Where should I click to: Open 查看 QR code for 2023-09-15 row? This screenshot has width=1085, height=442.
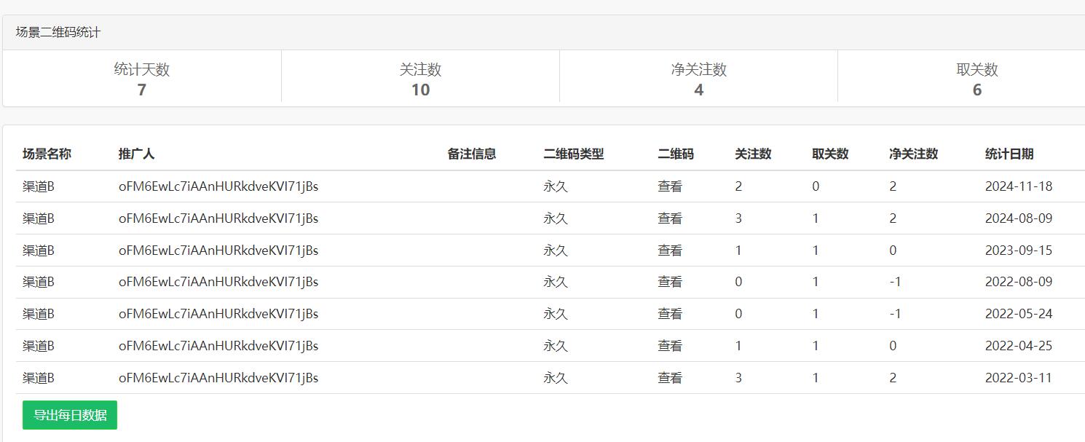tap(670, 250)
